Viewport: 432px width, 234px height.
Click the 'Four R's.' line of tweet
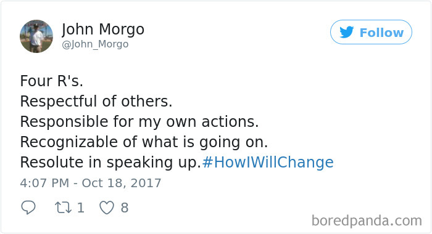click(51, 81)
